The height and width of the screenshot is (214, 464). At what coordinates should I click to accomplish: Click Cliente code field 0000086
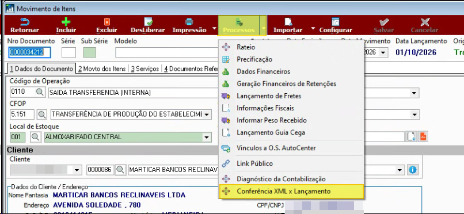pos(100,170)
